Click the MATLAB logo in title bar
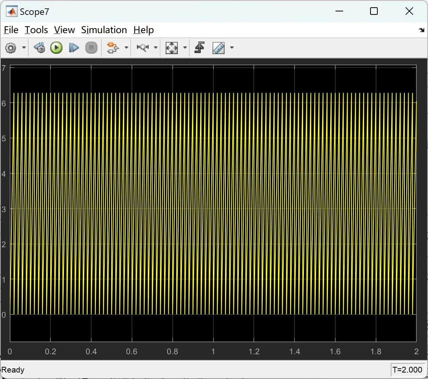428x379 pixels. (x=11, y=11)
